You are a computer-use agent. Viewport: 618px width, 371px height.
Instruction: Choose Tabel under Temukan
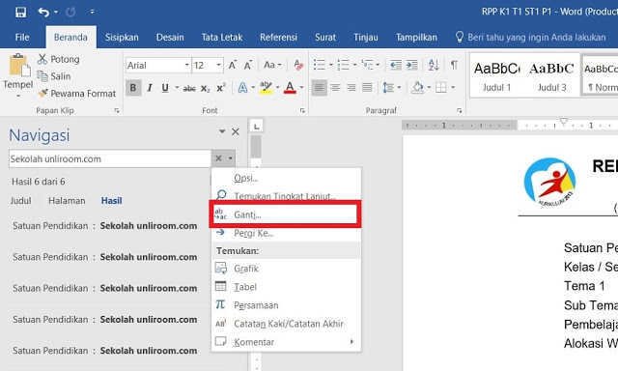[286, 287]
